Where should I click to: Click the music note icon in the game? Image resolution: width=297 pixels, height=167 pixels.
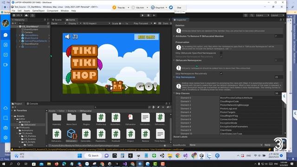coord(75,37)
